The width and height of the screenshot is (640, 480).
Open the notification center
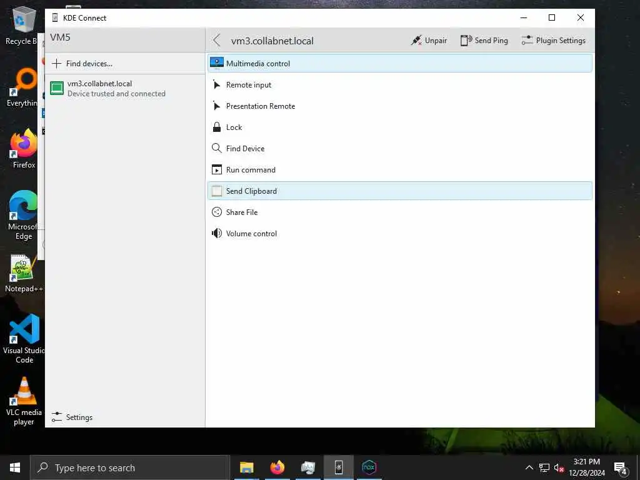click(621, 468)
